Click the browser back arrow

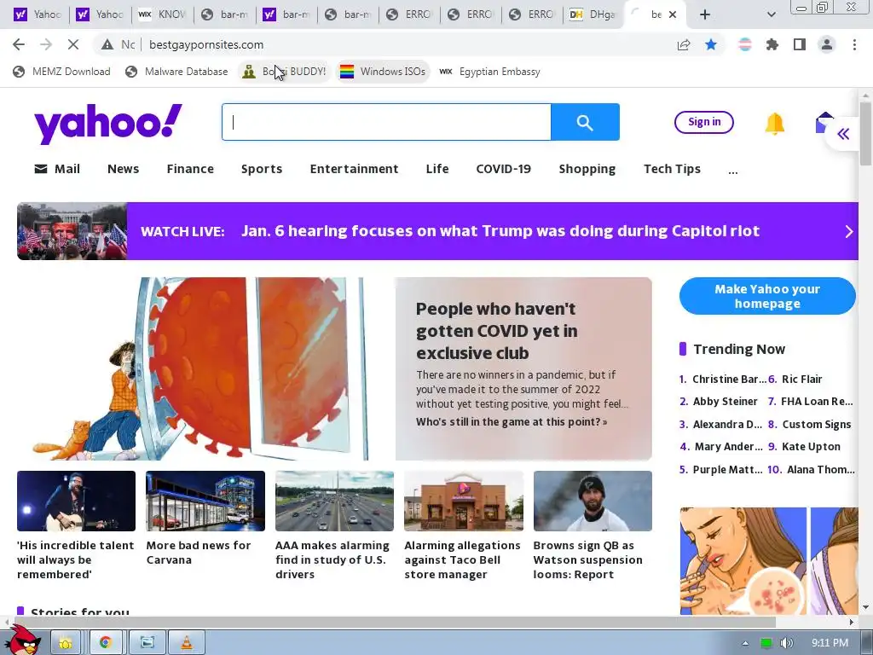[19, 44]
